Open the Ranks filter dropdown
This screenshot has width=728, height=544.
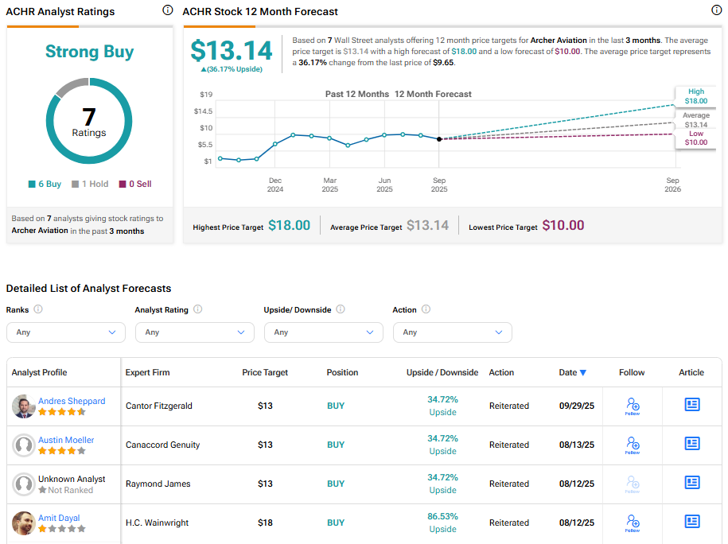[66, 332]
